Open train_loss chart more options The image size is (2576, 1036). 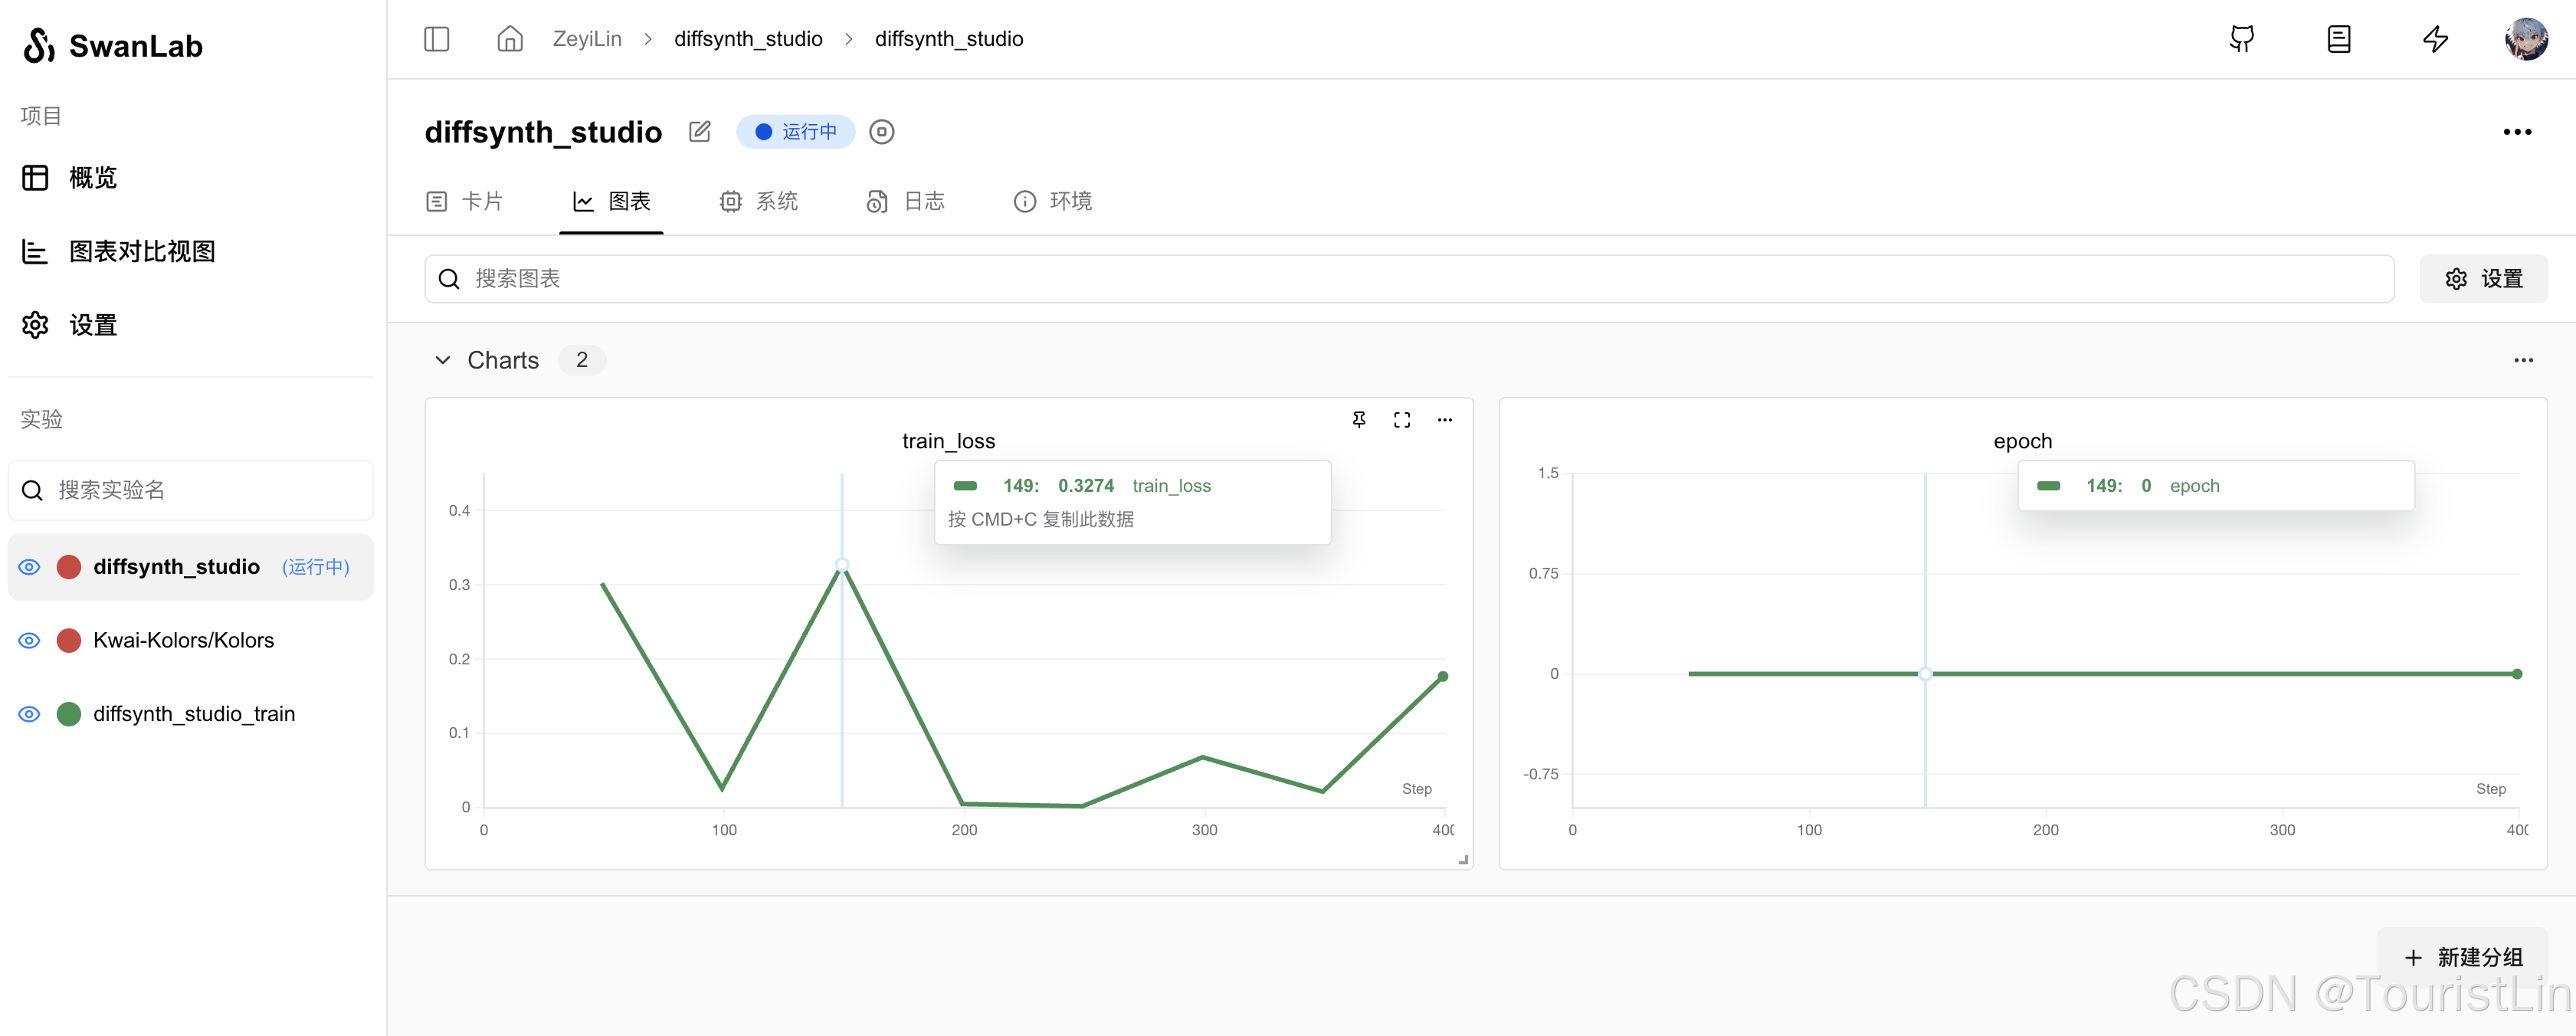pyautogui.click(x=1444, y=419)
